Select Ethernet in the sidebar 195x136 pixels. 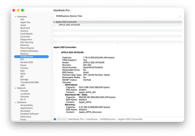[x=25, y=45]
